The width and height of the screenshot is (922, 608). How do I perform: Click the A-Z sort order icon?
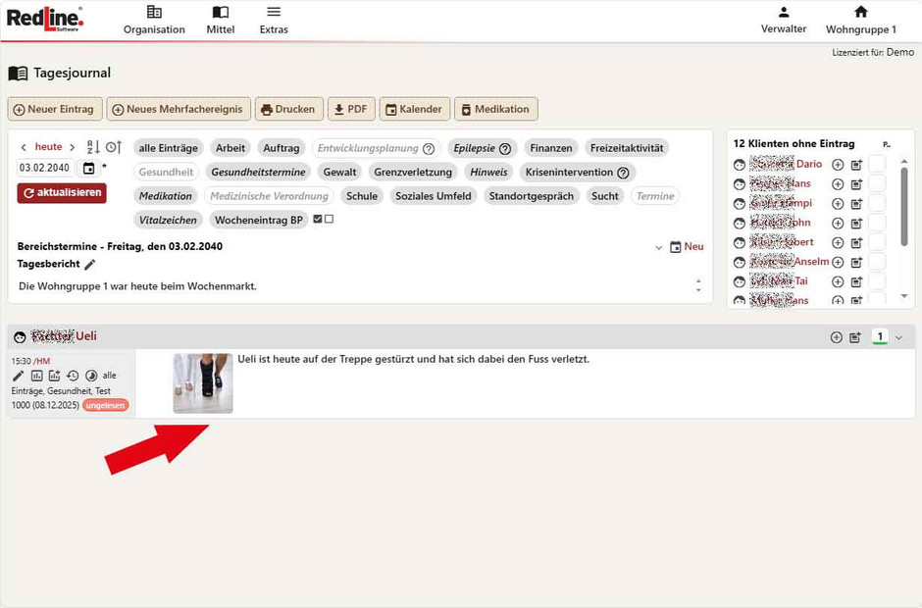tap(93, 147)
